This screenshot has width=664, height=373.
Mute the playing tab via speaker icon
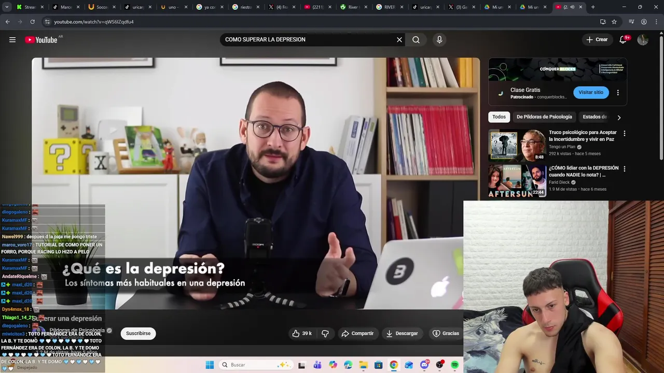[572, 7]
